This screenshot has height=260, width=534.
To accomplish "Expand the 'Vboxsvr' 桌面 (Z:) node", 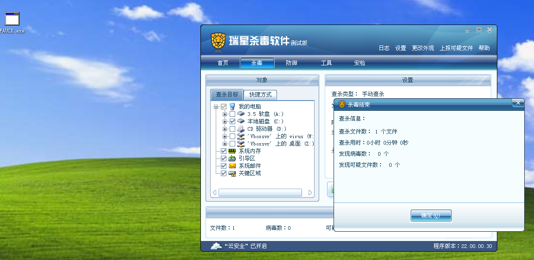I will click(x=225, y=144).
